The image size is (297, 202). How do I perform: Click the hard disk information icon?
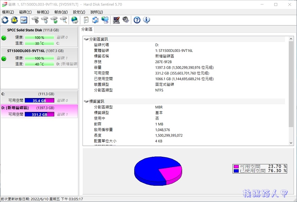[x=23, y=20]
